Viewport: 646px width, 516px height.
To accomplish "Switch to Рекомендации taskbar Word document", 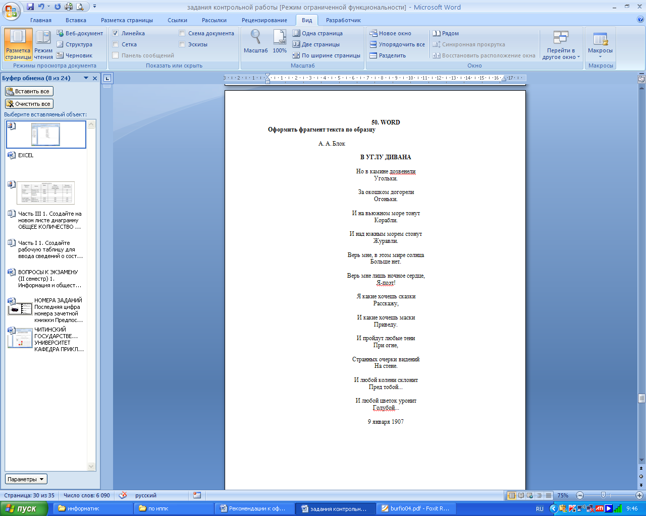I will (x=254, y=508).
